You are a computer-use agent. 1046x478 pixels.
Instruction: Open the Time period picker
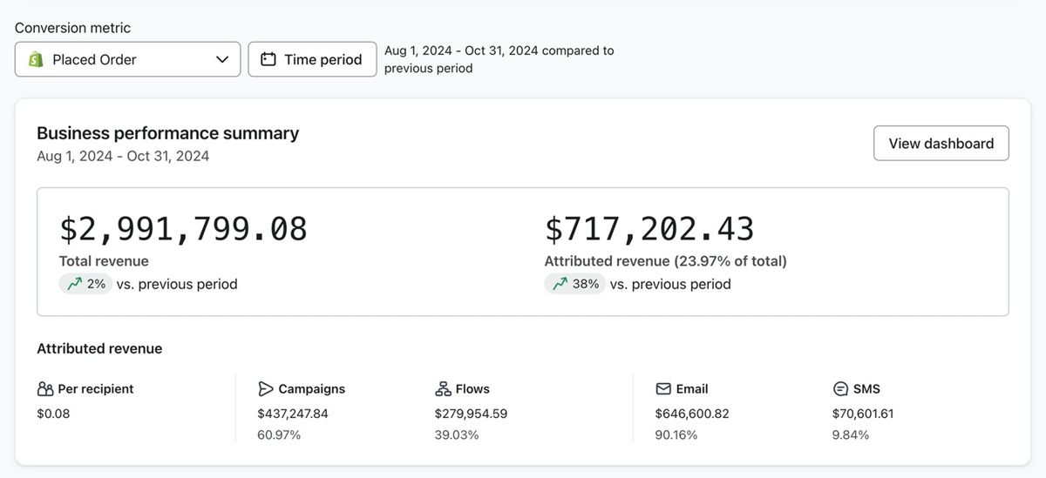pos(312,59)
